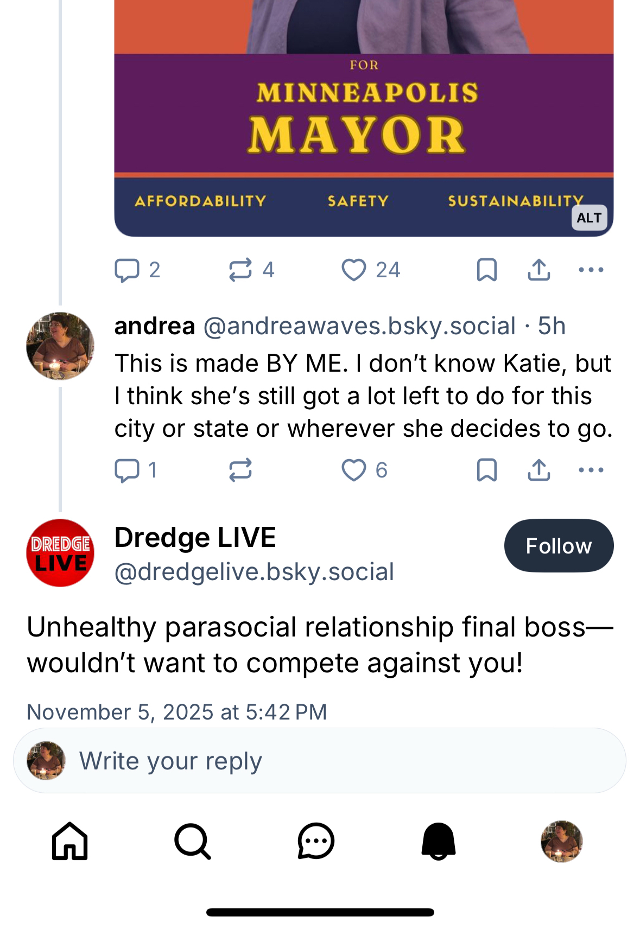Open @dredgelive.bsky.social profile handle

point(254,572)
